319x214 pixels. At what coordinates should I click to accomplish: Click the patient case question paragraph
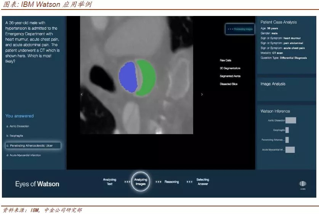click(x=32, y=42)
